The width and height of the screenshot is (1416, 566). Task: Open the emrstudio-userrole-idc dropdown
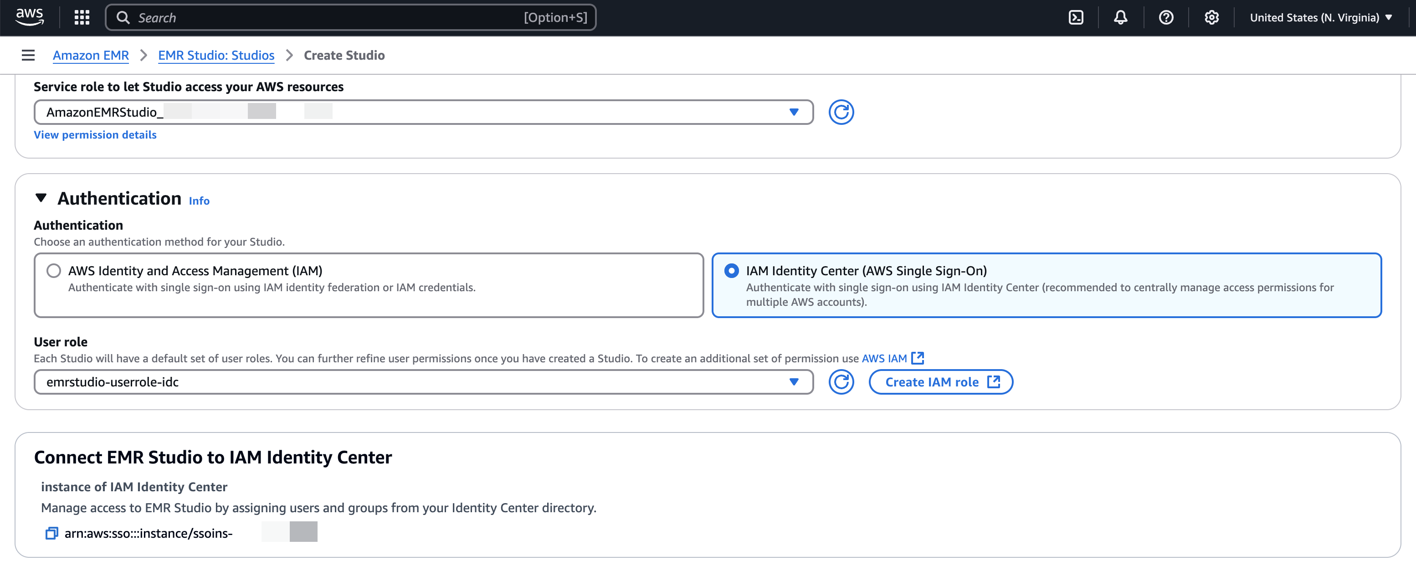tap(794, 382)
